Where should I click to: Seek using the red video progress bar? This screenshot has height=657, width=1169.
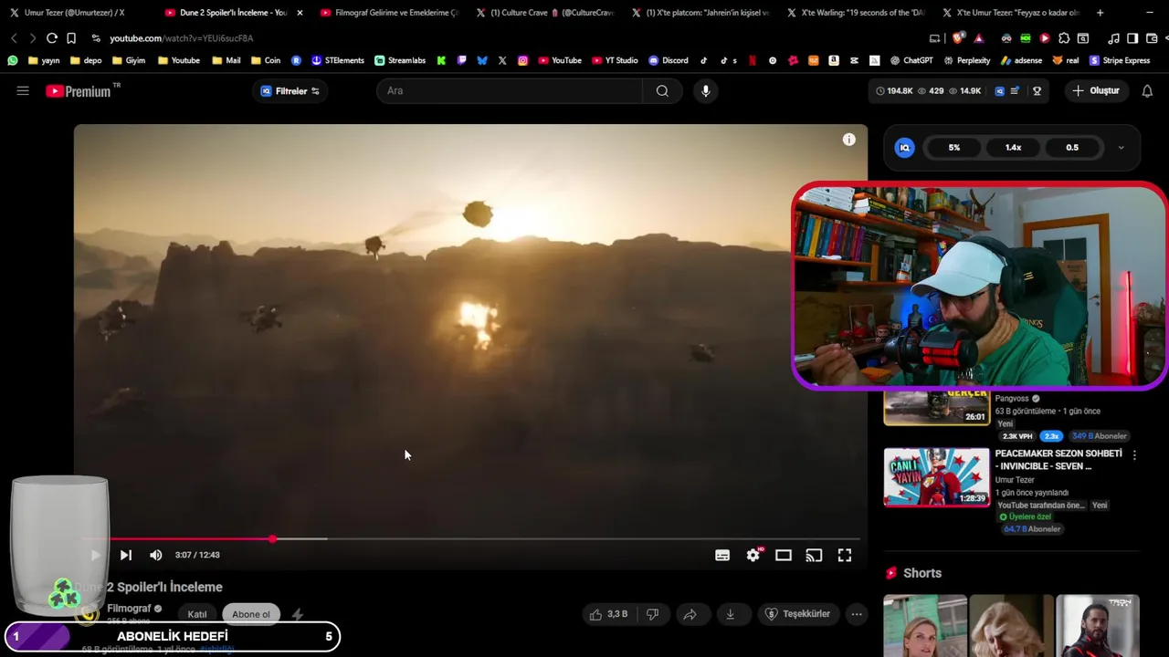pyautogui.click(x=470, y=538)
